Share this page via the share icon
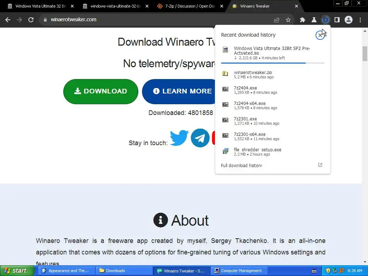The image size is (368, 276). pyautogui.click(x=277, y=20)
